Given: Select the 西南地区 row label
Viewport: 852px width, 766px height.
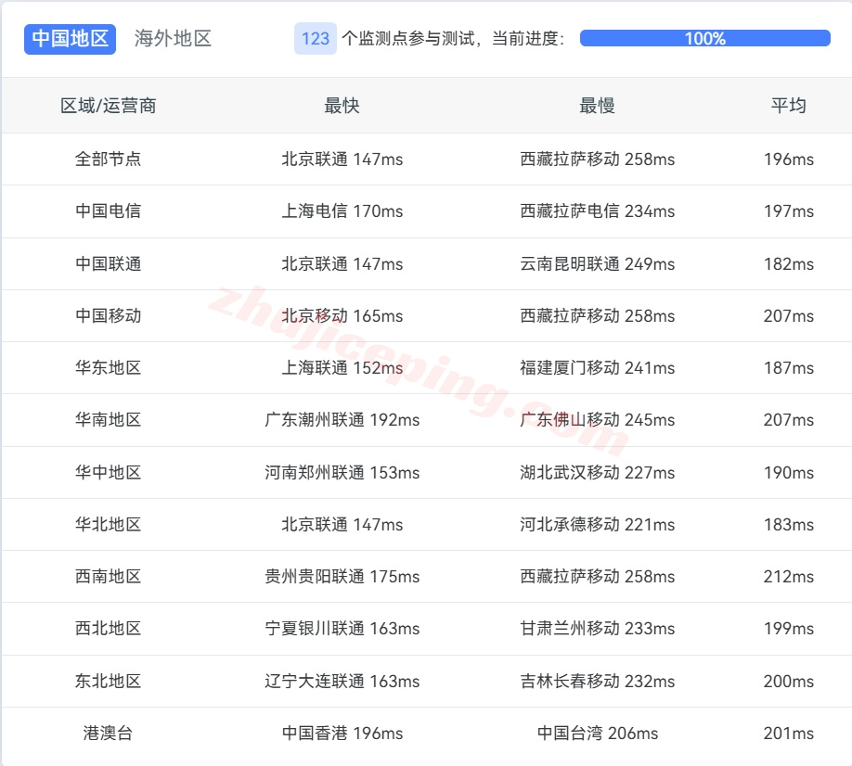Looking at the screenshot, I should [x=109, y=577].
